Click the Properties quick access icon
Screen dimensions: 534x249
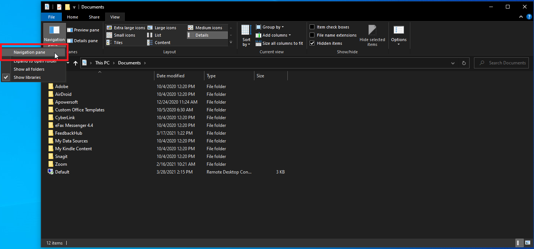click(59, 7)
